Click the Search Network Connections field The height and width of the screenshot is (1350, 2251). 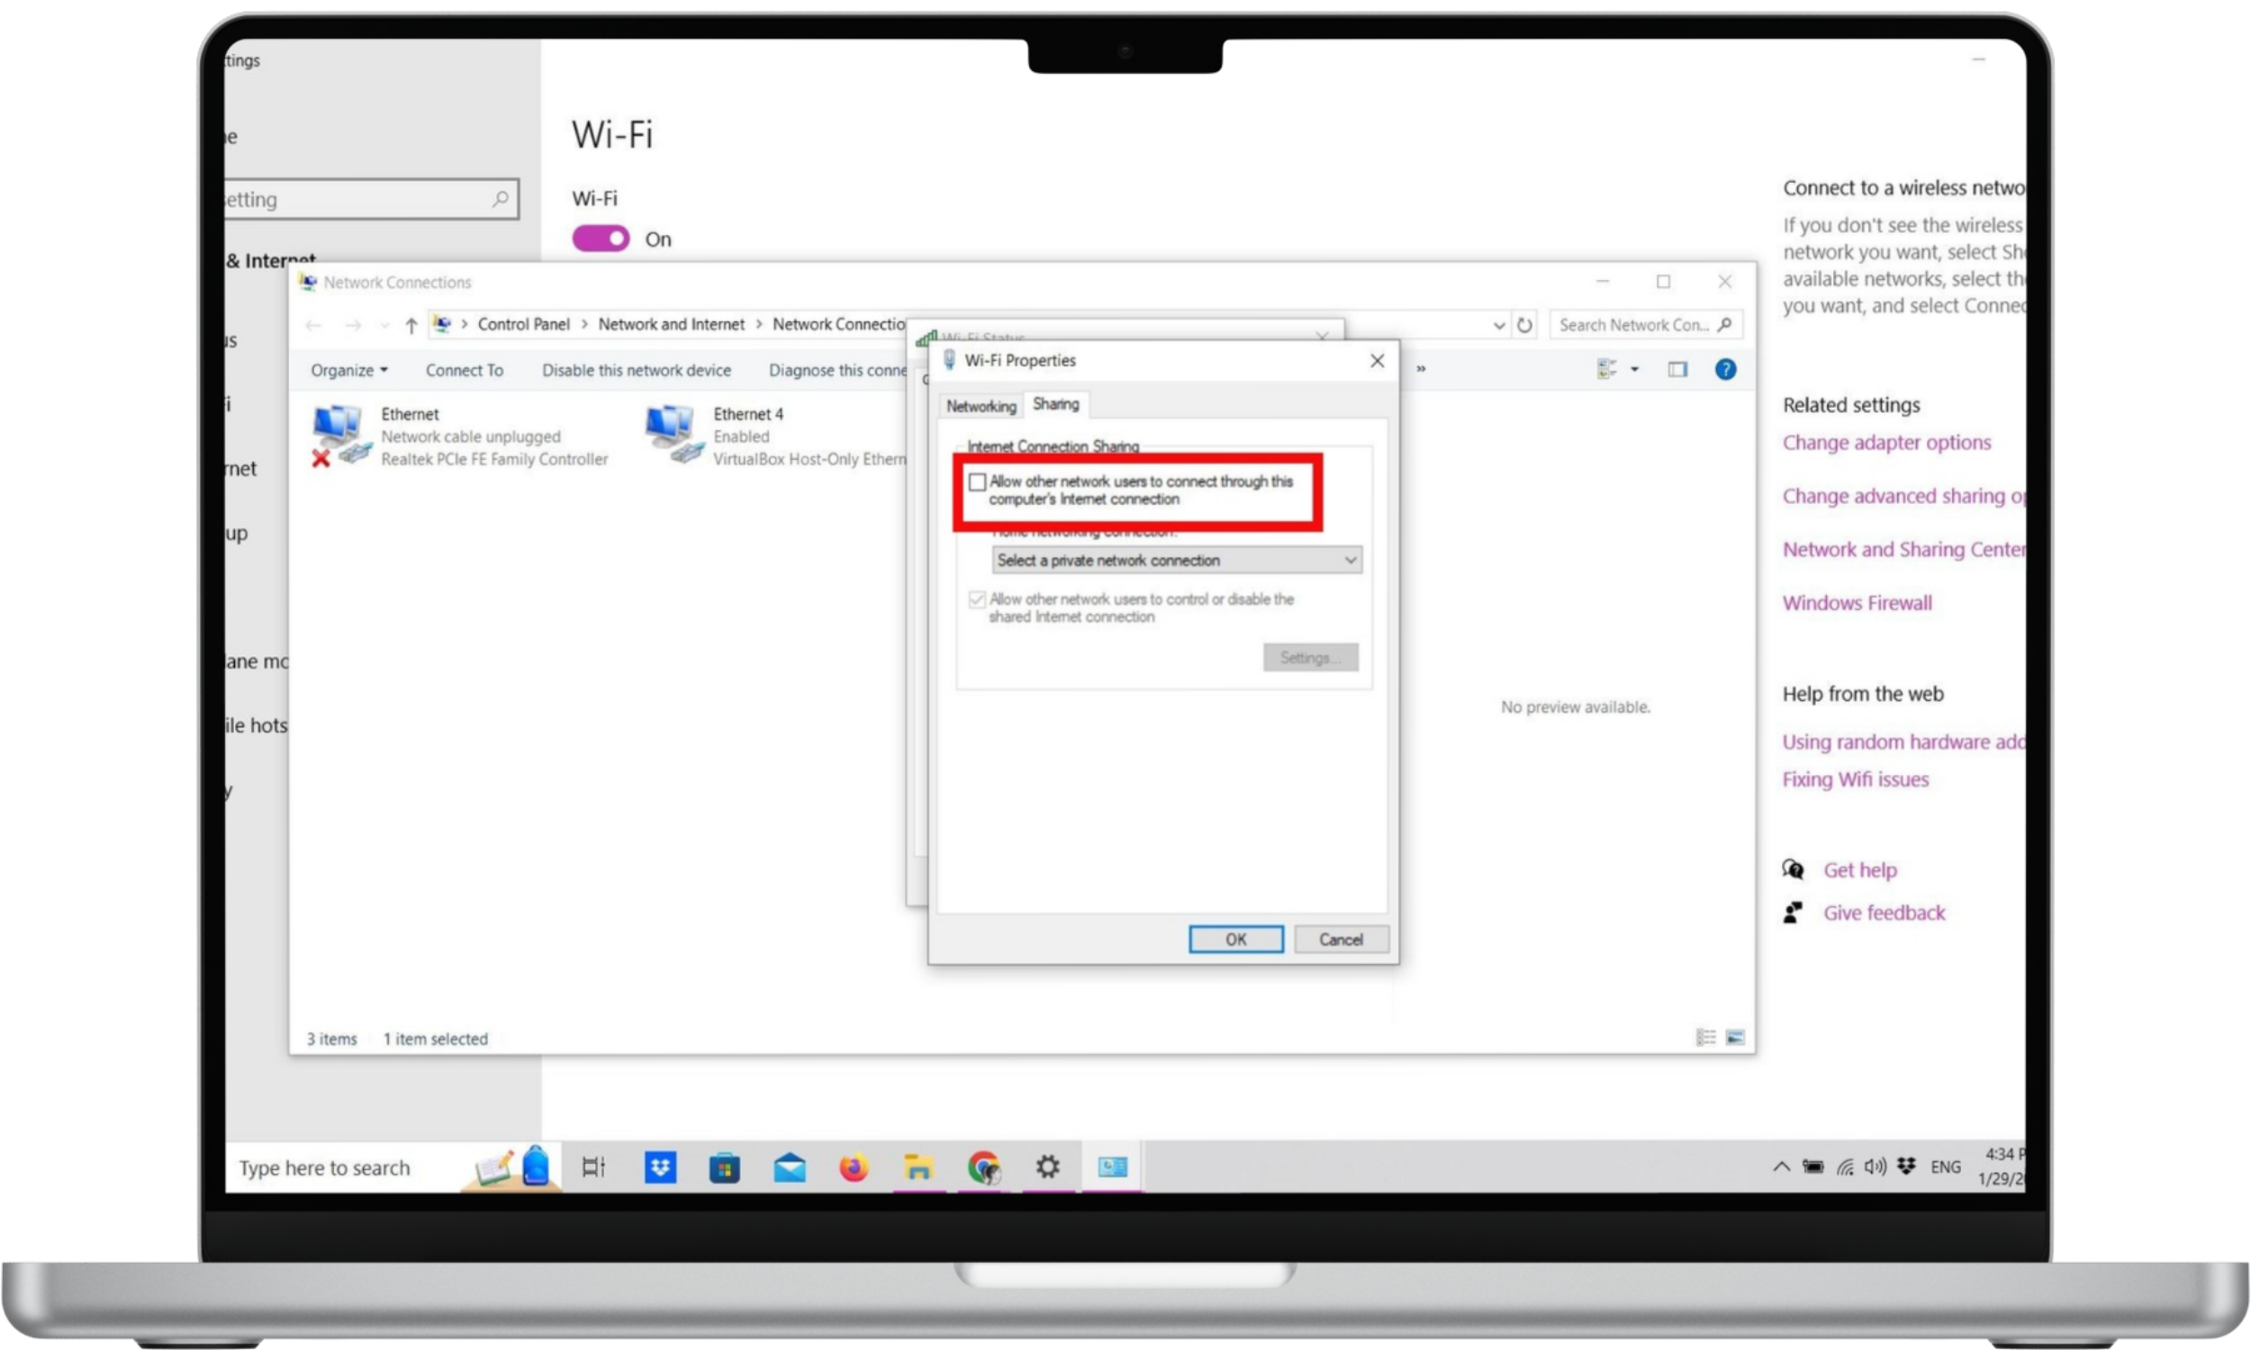(1632, 325)
